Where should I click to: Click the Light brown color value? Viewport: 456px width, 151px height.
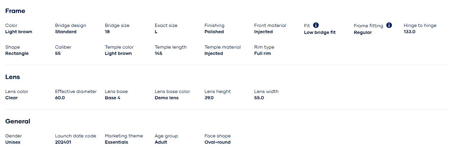19,32
